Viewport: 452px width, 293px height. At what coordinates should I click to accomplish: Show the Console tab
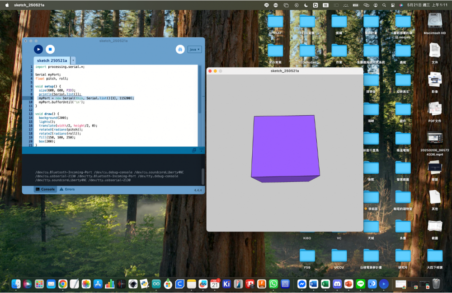point(45,190)
